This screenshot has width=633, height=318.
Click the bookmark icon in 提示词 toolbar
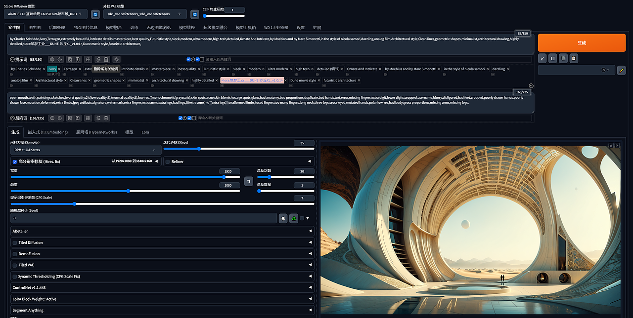click(77, 59)
